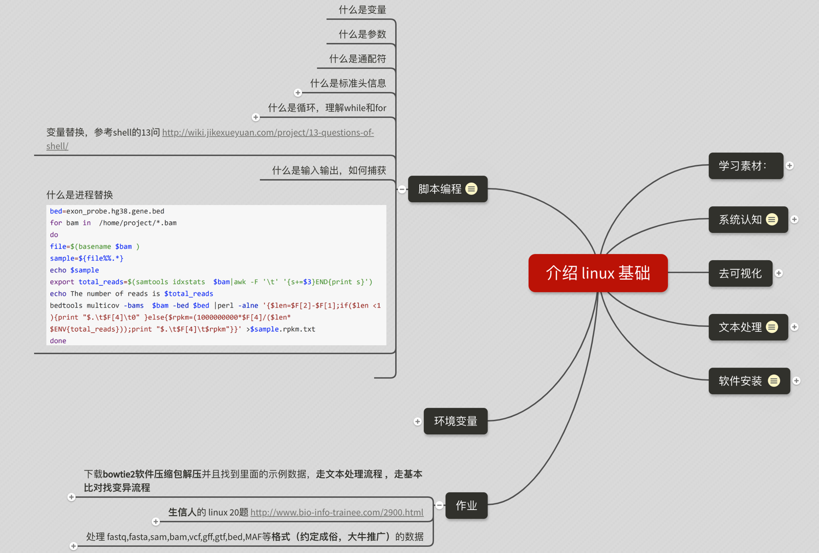Open the note icon on 系统认知 node
Viewport: 819px width, 553px height.
pyautogui.click(x=772, y=220)
